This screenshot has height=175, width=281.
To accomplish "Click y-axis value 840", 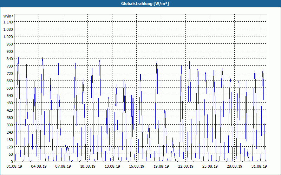I will [x=9, y=59].
